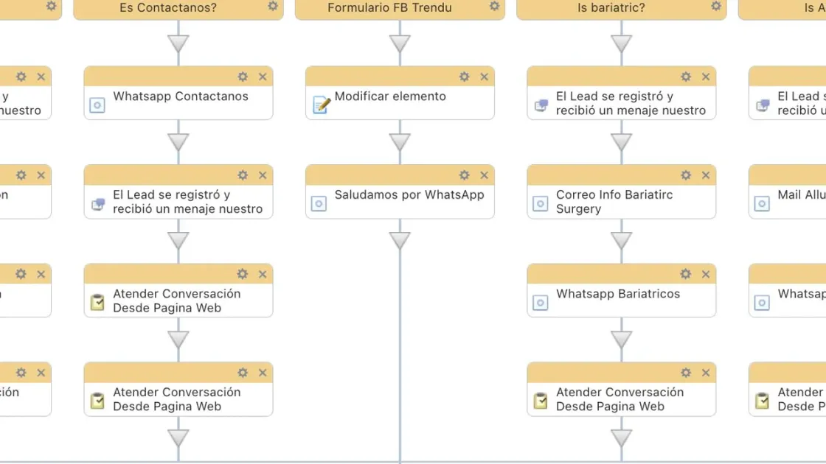Select the "Whatsapp Contactanos" label
The height and width of the screenshot is (464, 826).
pyautogui.click(x=181, y=96)
